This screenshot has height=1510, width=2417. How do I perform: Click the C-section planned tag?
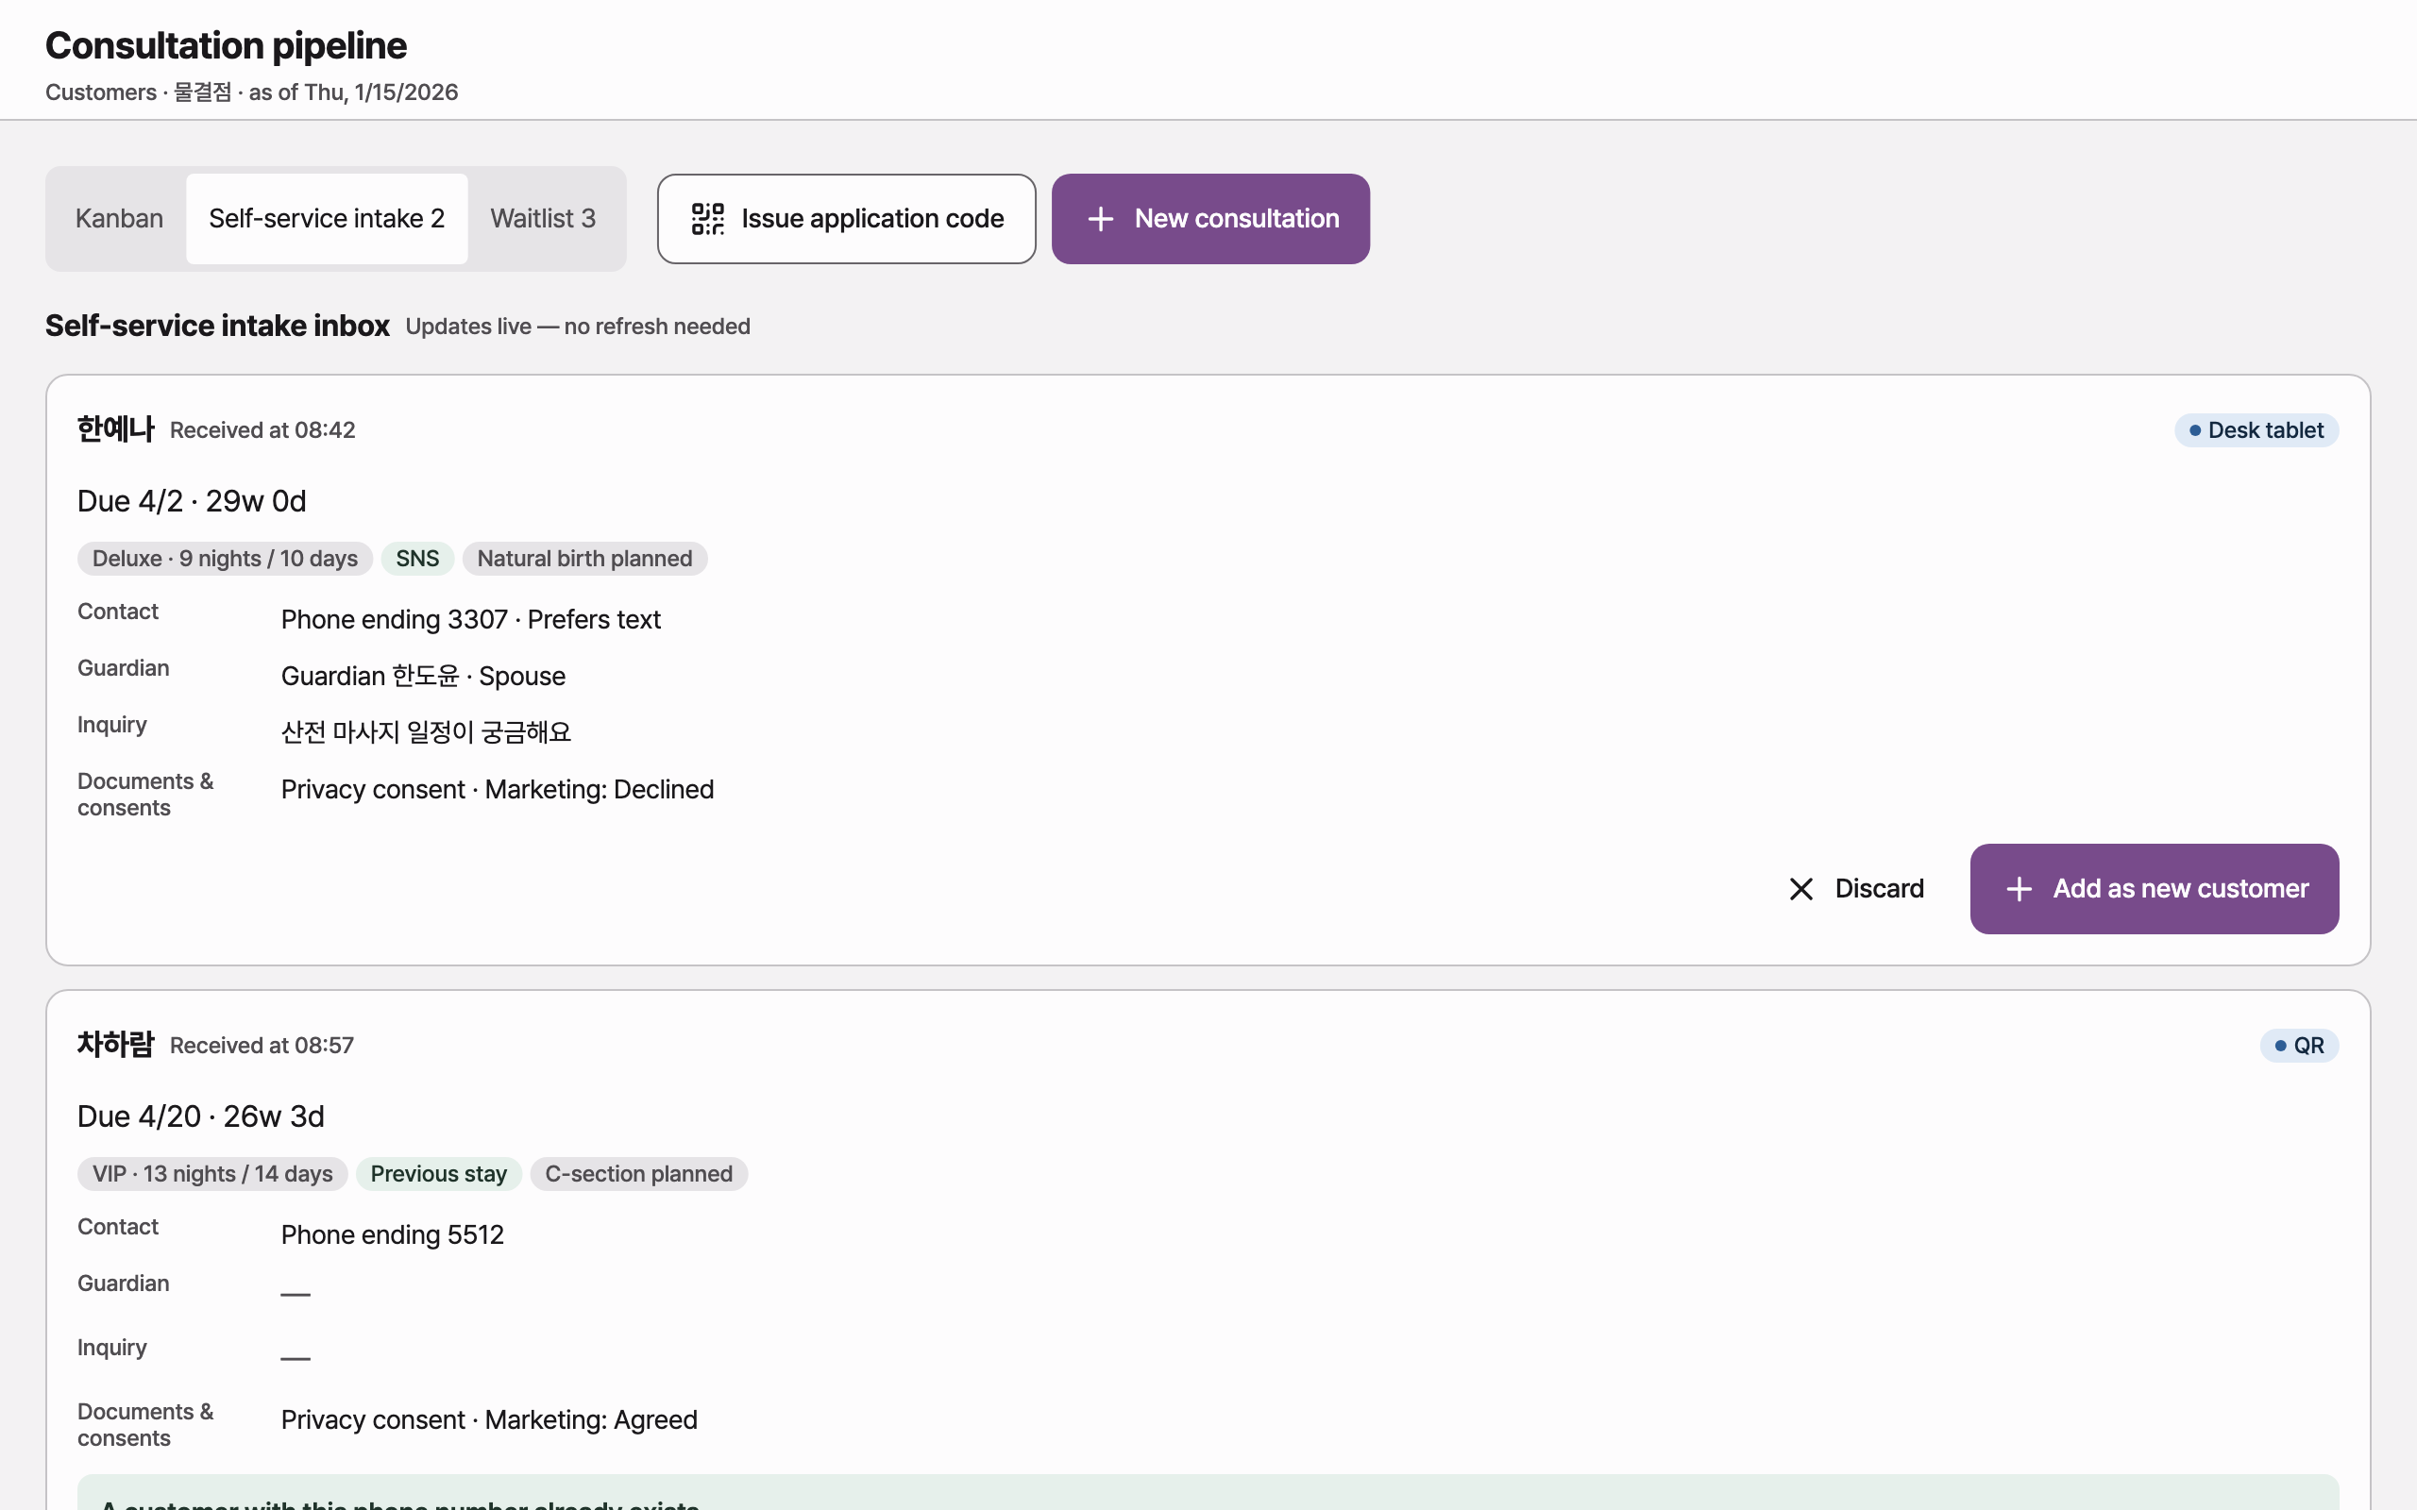pos(638,1173)
